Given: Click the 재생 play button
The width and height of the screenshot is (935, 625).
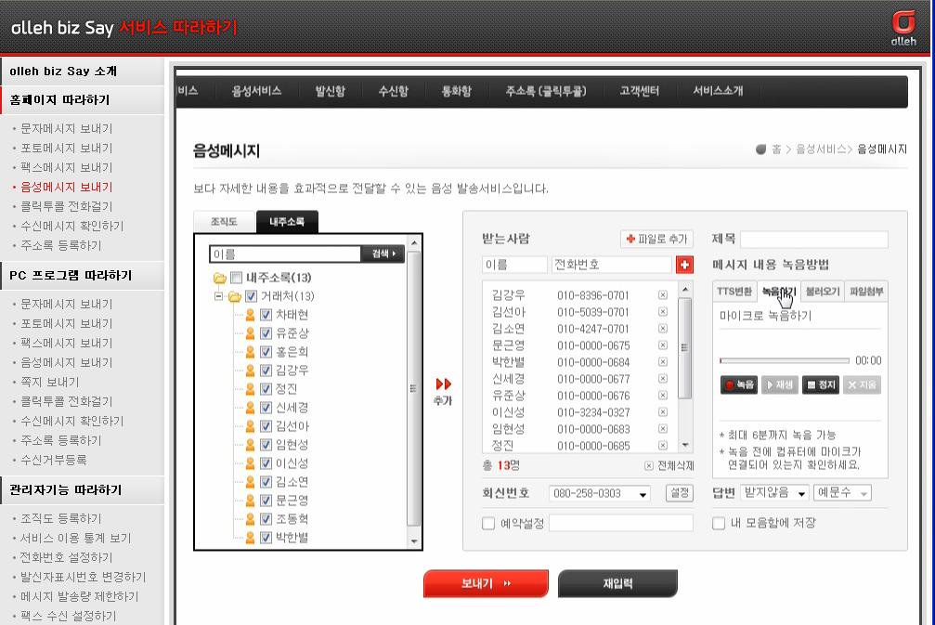Looking at the screenshot, I should pyautogui.click(x=779, y=385).
